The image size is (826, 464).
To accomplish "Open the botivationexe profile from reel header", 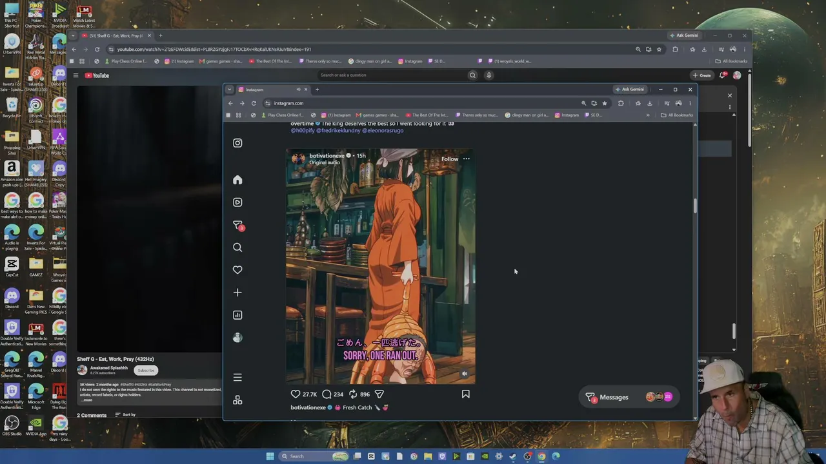I will 327,155.
